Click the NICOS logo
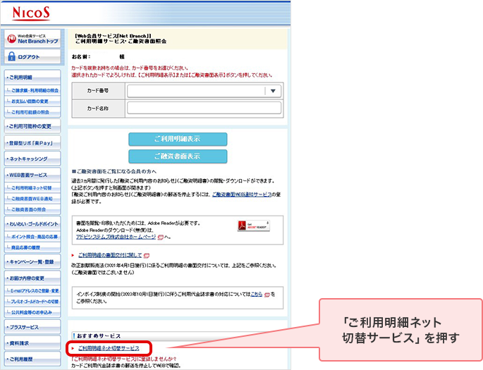 (31, 13)
